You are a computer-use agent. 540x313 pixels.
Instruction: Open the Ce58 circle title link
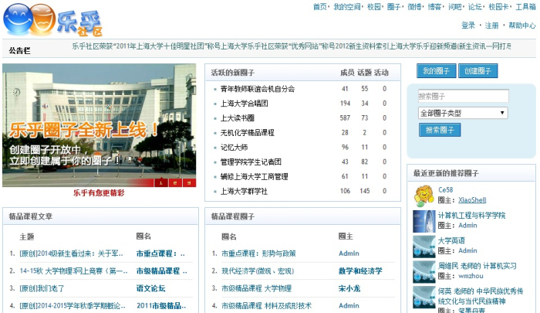[x=446, y=190]
